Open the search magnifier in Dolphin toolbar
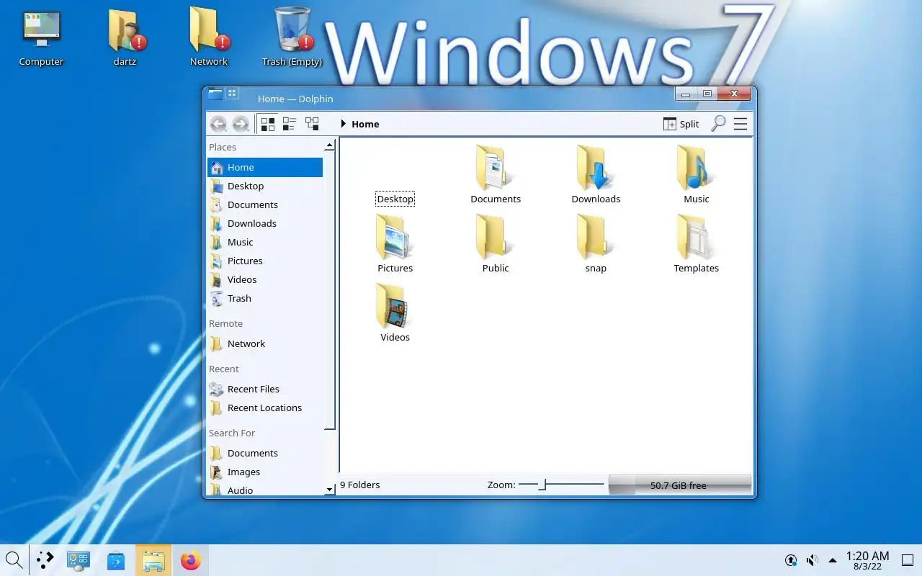The width and height of the screenshot is (922, 576). pyautogui.click(x=718, y=124)
